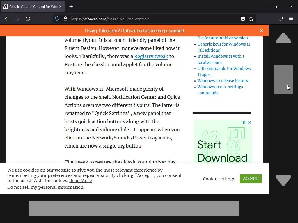The width and height of the screenshot is (298, 223).
Task: Follow the Registry tweak link
Action: (x=151, y=56)
